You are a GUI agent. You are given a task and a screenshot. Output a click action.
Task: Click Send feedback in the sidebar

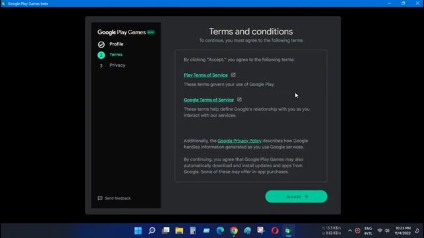(114, 198)
